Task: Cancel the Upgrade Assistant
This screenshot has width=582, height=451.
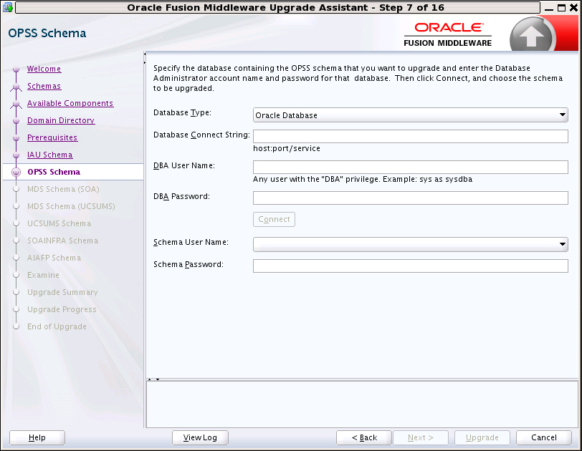Action: [544, 437]
